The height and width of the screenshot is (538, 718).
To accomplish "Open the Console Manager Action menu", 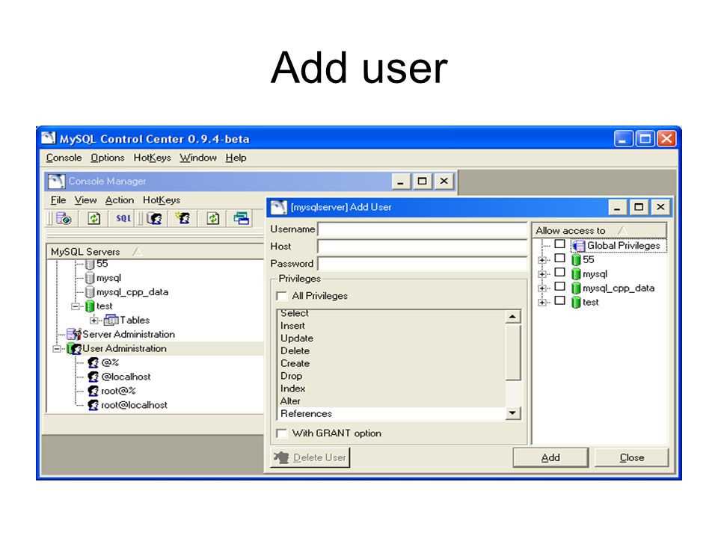I will (x=120, y=200).
